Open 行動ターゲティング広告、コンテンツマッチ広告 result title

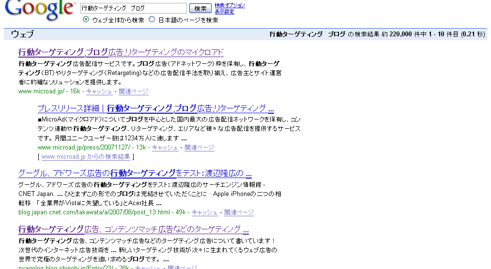pyautogui.click(x=133, y=229)
